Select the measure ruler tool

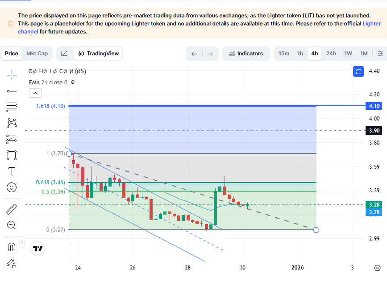pos(12,208)
